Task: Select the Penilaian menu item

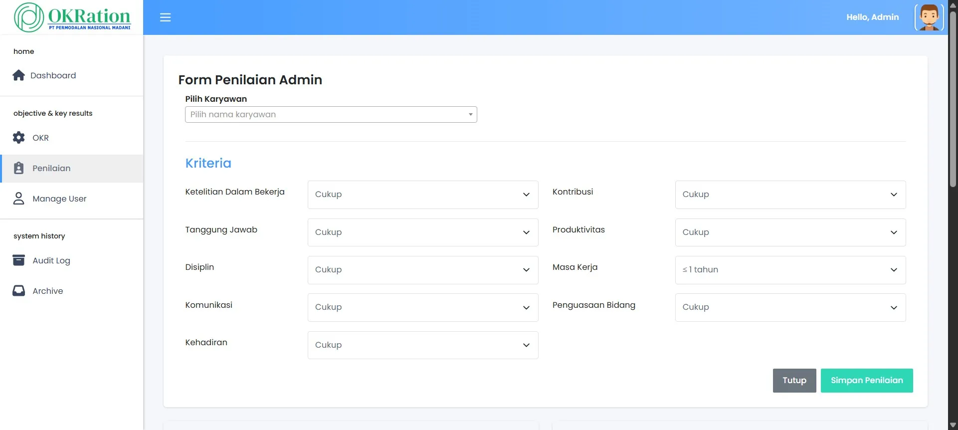Action: (72, 168)
